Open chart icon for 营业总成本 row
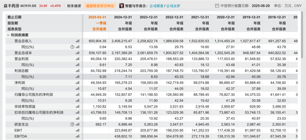Image resolution: width=306 pixels, height=140 pixels. [x=77, y=53]
